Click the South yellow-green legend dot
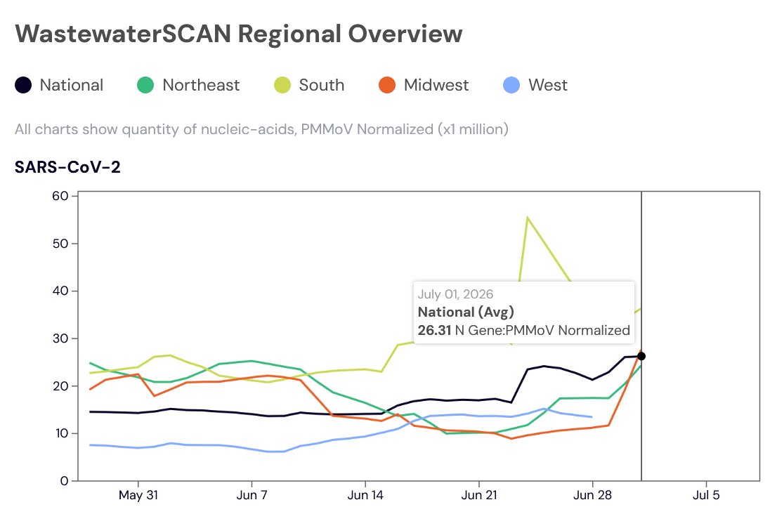The height and width of the screenshot is (514, 770). [x=282, y=85]
